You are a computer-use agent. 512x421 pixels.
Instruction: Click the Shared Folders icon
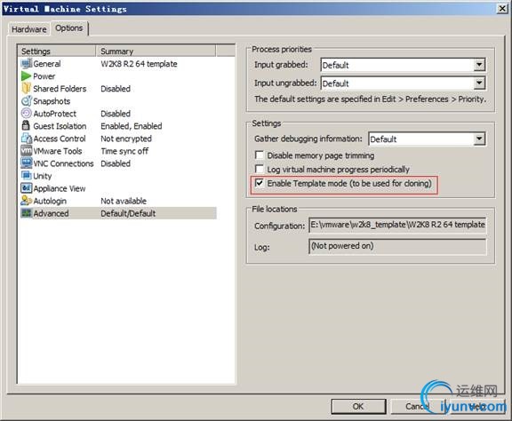[x=27, y=89]
